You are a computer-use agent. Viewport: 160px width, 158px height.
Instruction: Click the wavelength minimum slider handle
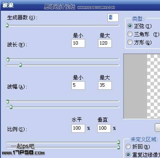(x=8, y=60)
